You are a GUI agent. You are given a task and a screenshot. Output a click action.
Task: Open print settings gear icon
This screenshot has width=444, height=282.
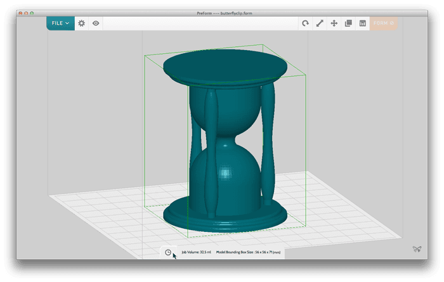(81, 23)
